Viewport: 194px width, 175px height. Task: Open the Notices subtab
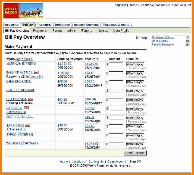pos(103,31)
